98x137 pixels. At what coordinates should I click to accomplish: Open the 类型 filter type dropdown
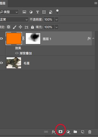(x=9, y=12)
